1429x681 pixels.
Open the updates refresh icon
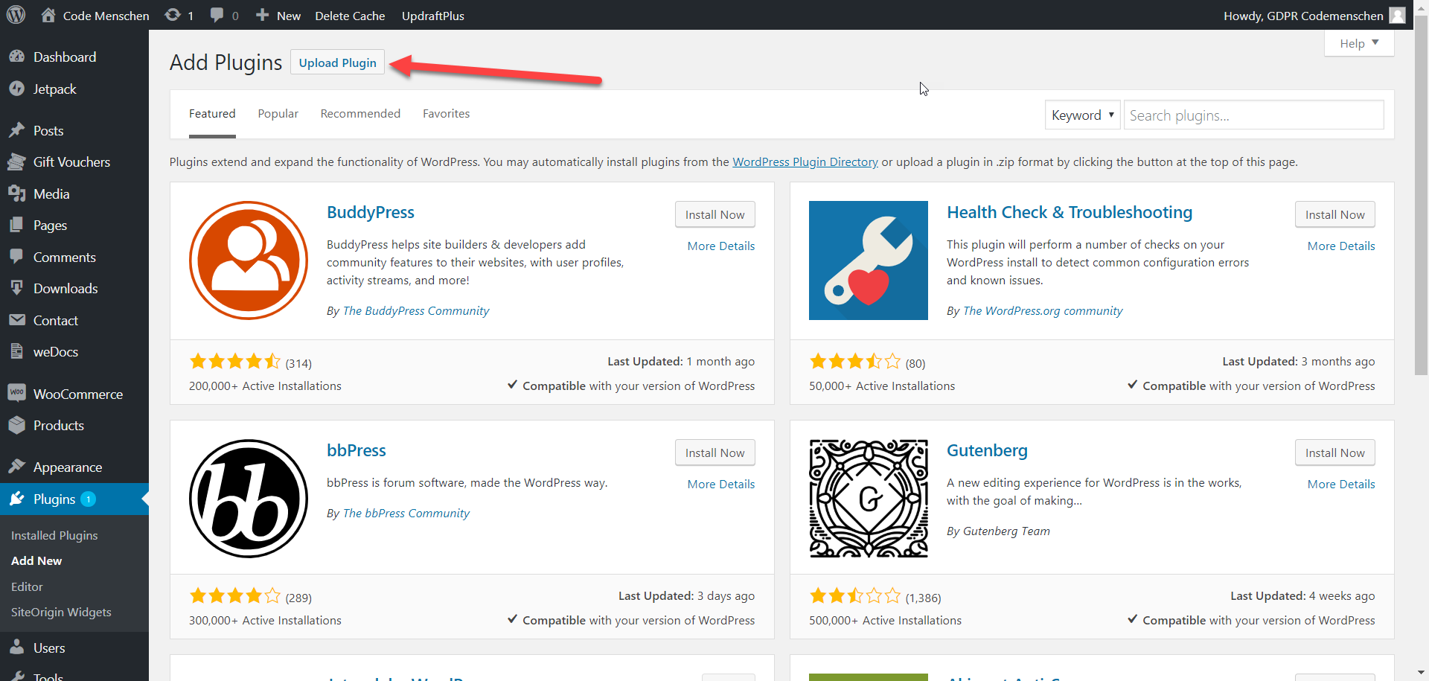(x=173, y=15)
